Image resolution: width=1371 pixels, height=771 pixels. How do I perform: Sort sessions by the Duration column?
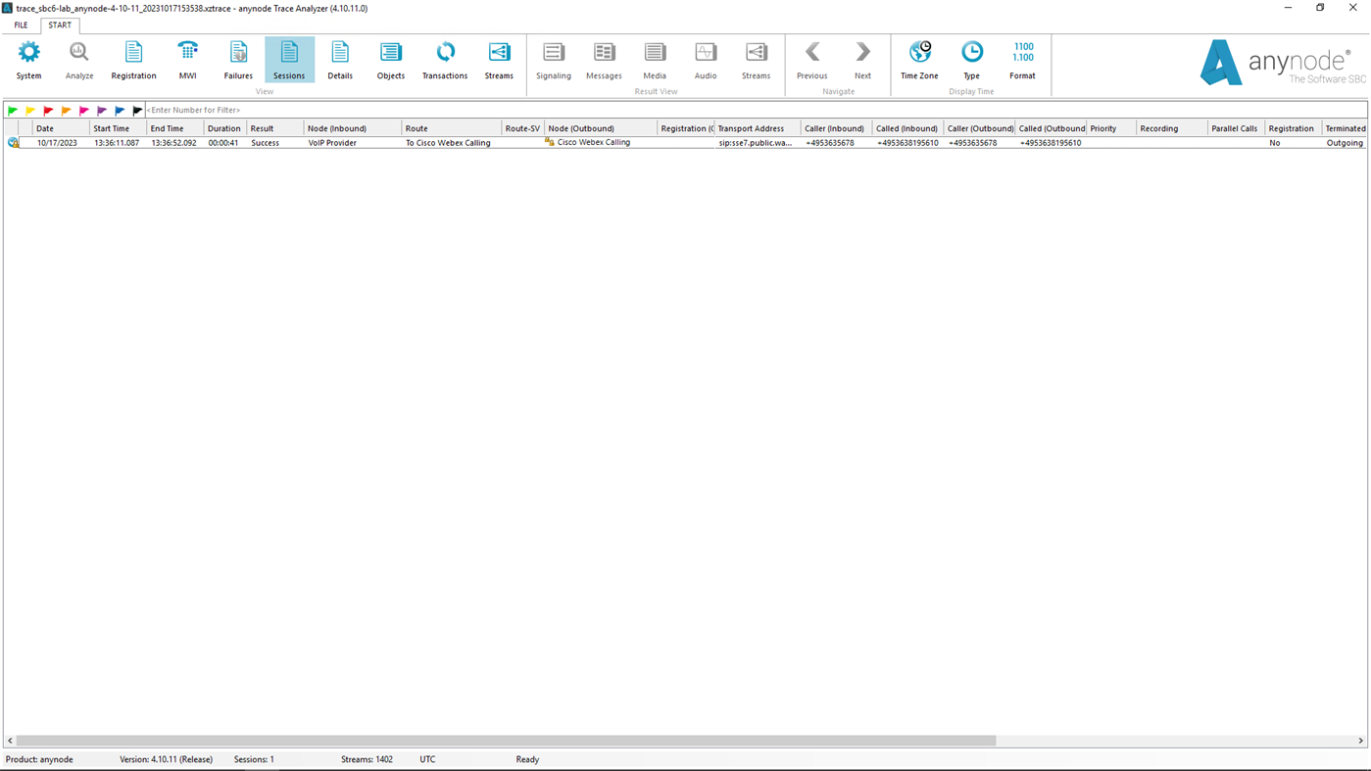(223, 127)
